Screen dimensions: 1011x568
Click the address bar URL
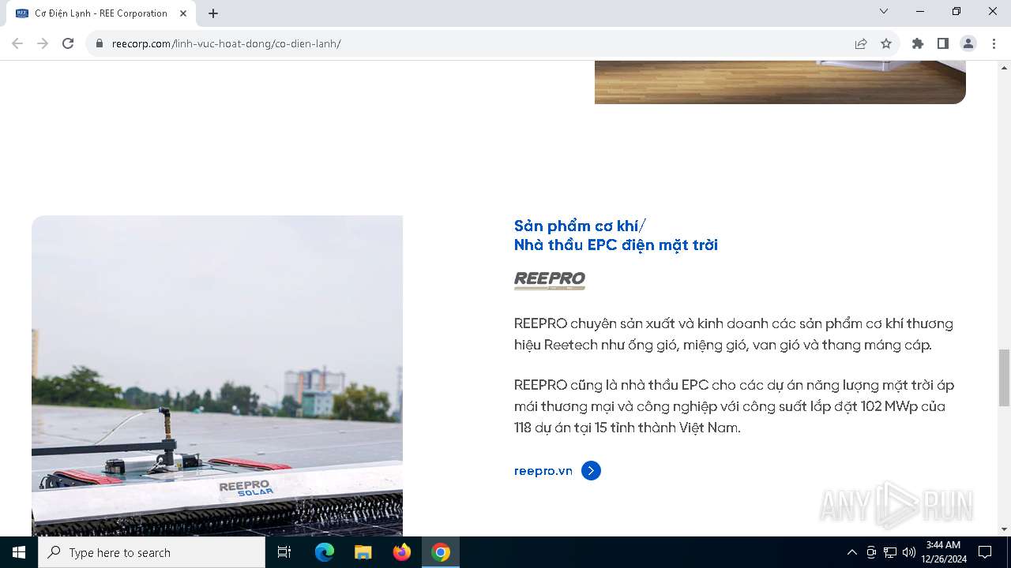(x=227, y=43)
